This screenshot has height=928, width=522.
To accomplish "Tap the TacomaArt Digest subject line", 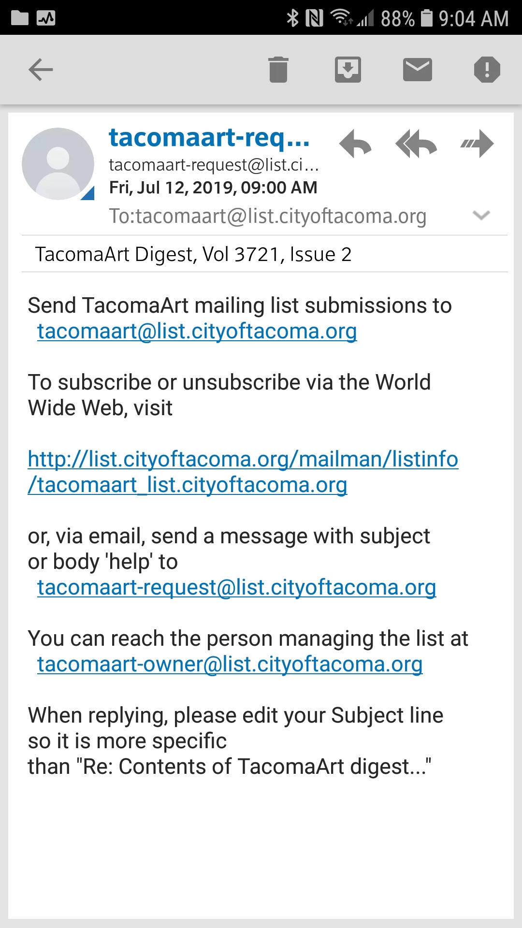I will (193, 254).
